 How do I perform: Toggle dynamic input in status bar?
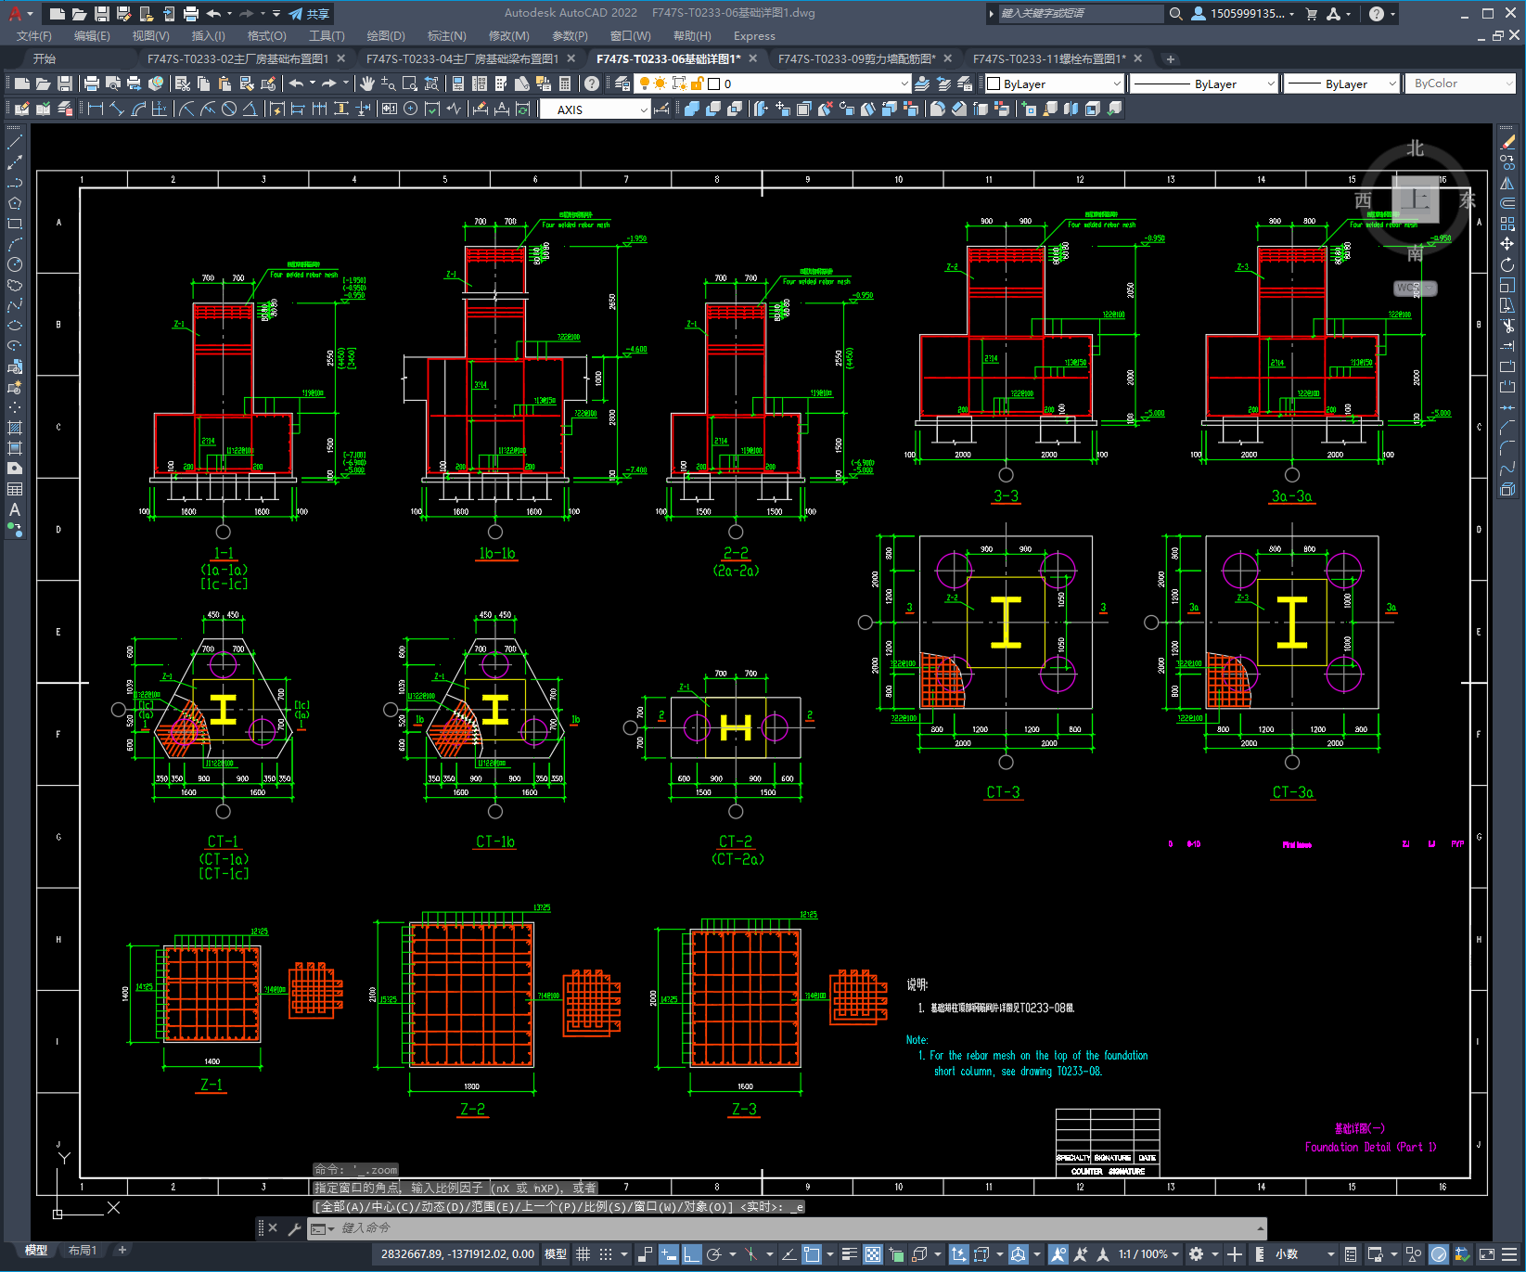[x=668, y=1254]
